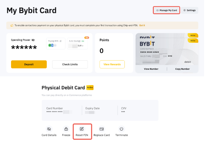Freeze the card using the lock icon
Image resolution: width=205 pixels, height=143 pixels.
[66, 129]
